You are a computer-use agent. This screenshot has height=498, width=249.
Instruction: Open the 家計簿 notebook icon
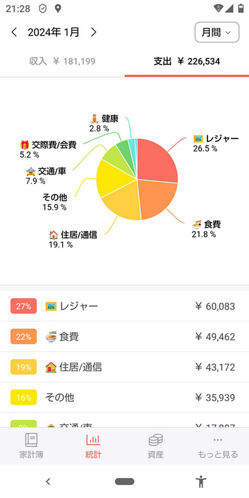pyautogui.click(x=31, y=440)
